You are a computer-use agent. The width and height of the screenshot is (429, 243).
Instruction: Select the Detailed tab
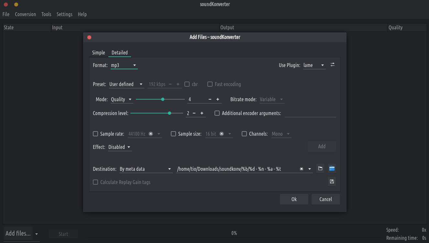(x=120, y=53)
